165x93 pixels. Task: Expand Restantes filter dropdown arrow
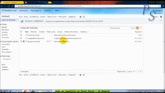pos(88,32)
